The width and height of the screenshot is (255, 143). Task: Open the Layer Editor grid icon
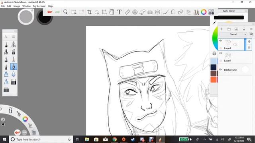click(x=211, y=12)
